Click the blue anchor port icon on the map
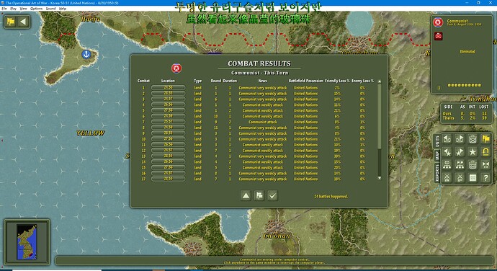This screenshot has width=497, height=271. click(x=86, y=54)
